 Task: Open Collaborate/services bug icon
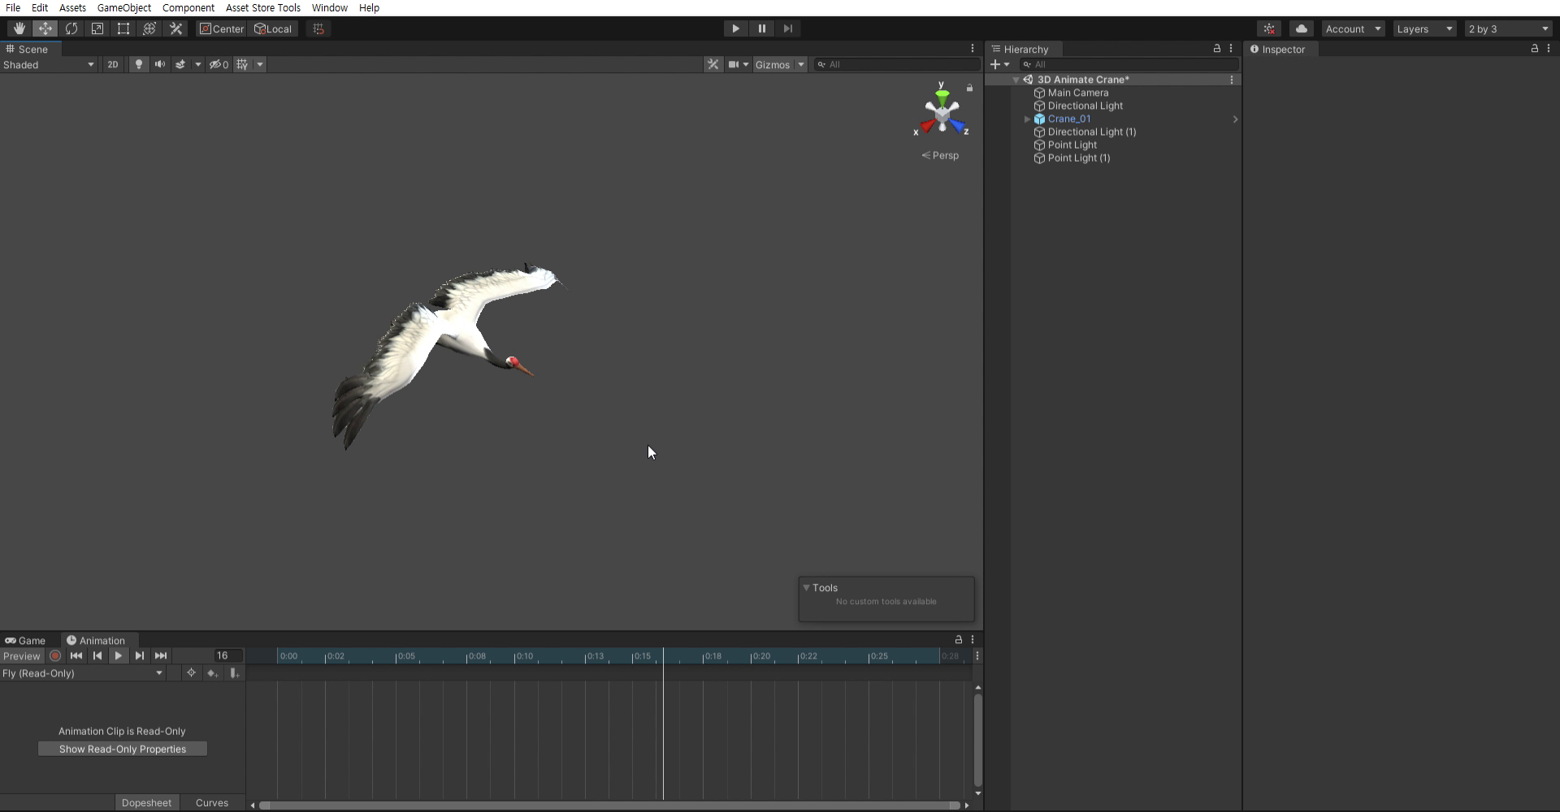1269,28
